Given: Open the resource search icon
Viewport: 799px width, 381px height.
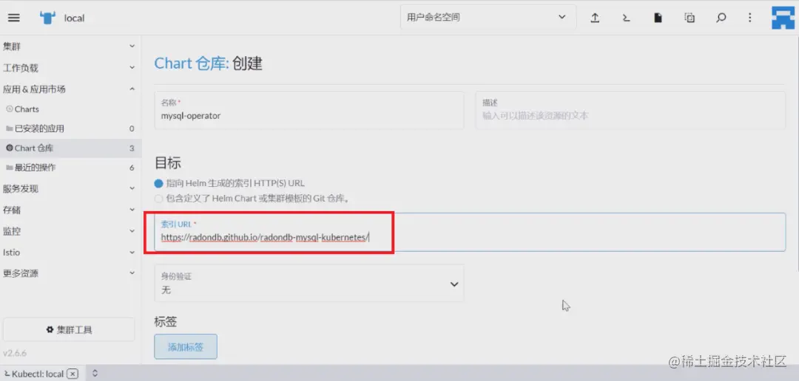Looking at the screenshot, I should coord(721,18).
